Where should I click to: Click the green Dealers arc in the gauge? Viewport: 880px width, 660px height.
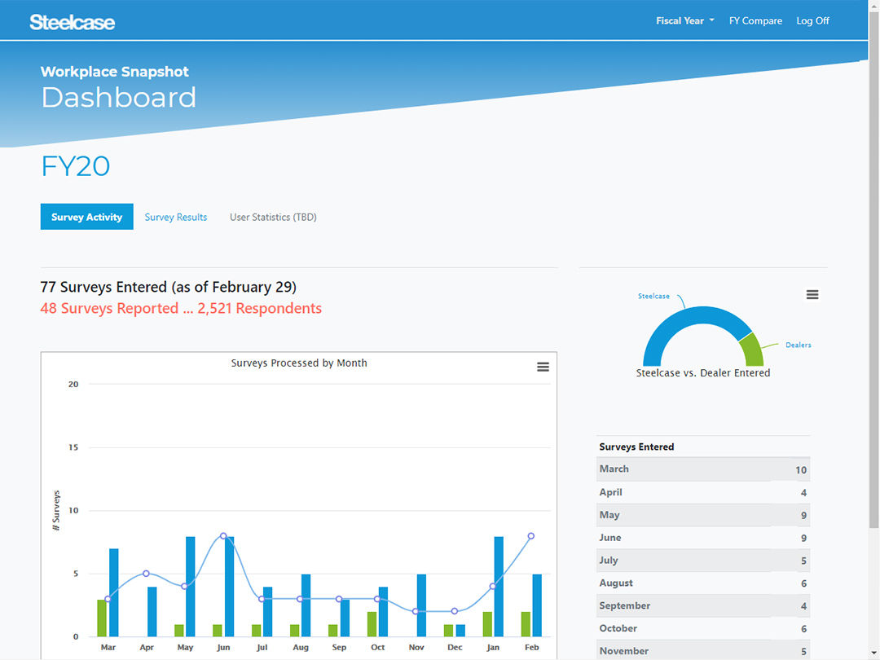click(752, 350)
